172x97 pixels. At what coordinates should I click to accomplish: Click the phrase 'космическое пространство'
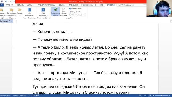tap(87, 53)
